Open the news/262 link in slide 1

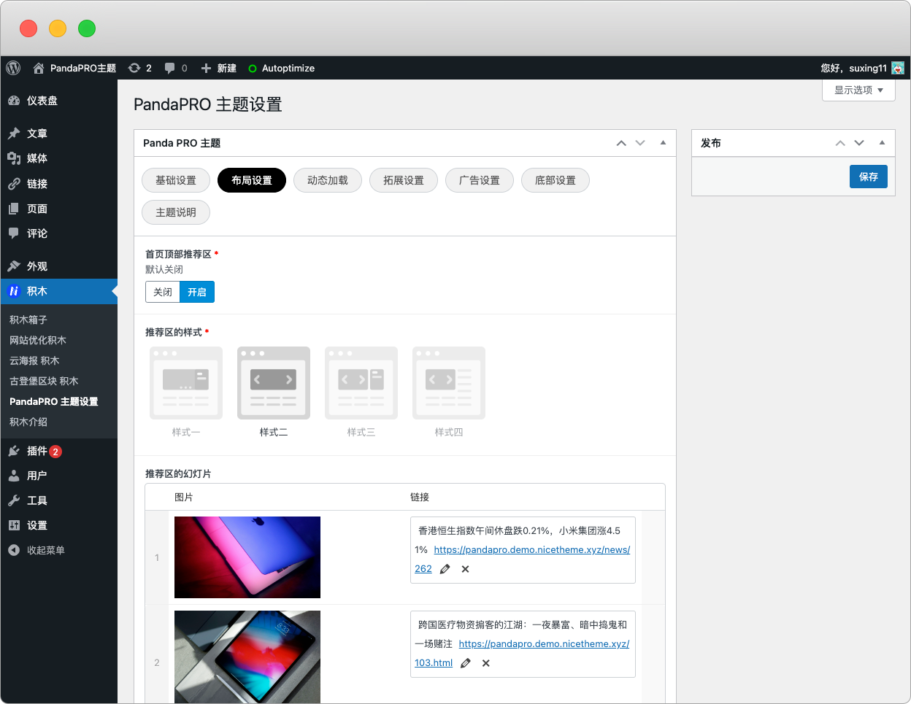point(531,550)
